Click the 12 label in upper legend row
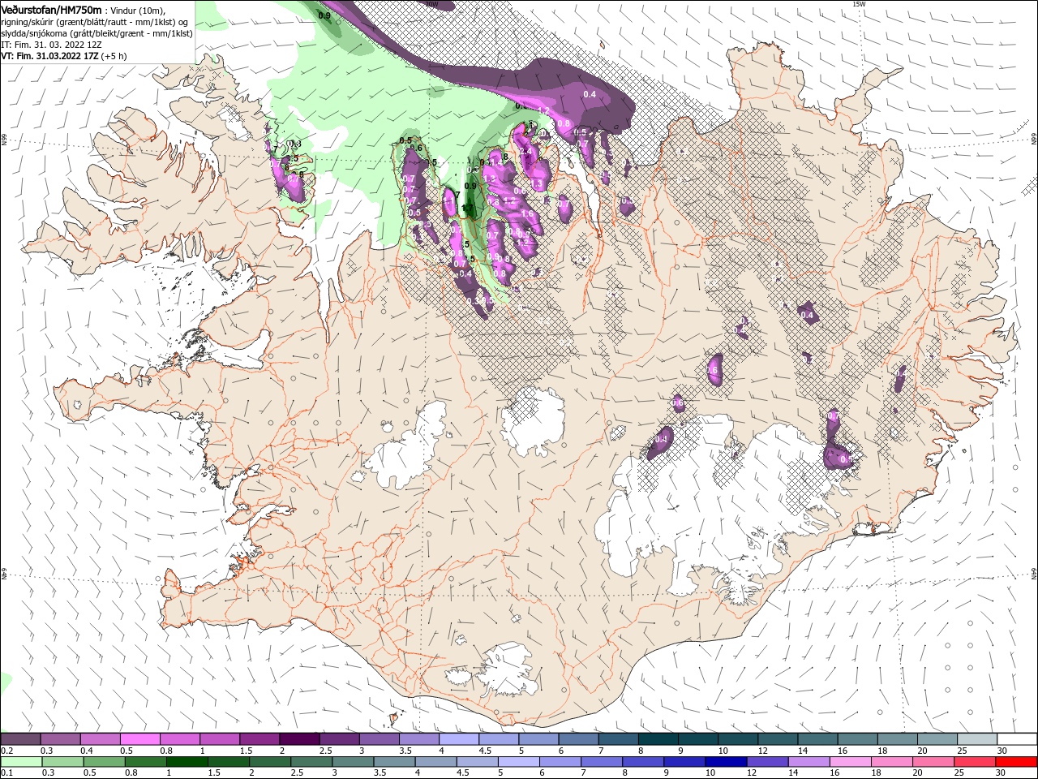Image resolution: width=1038 pixels, height=779 pixels. click(761, 751)
